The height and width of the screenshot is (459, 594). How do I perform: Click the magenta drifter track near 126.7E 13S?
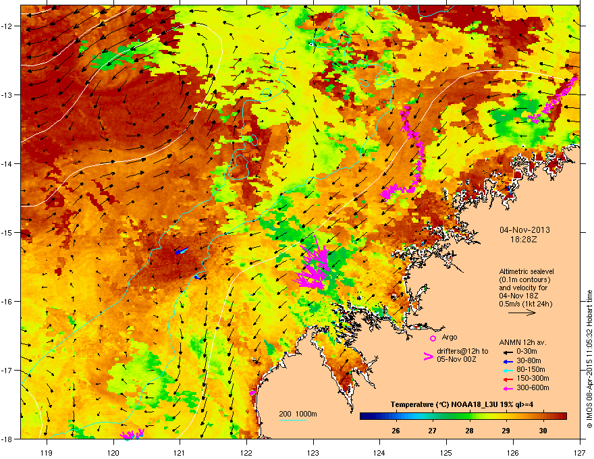pyautogui.click(x=553, y=101)
